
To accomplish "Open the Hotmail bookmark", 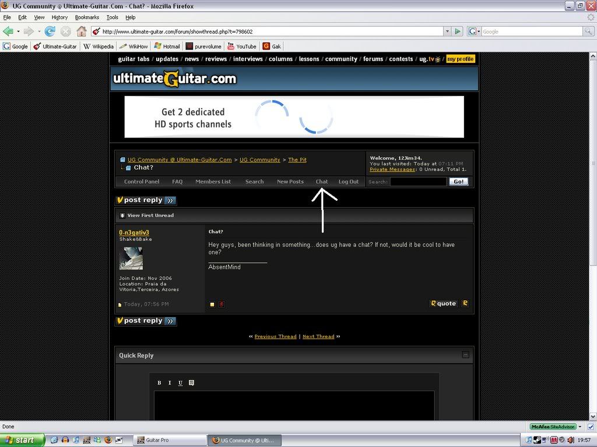I will tap(167, 47).
